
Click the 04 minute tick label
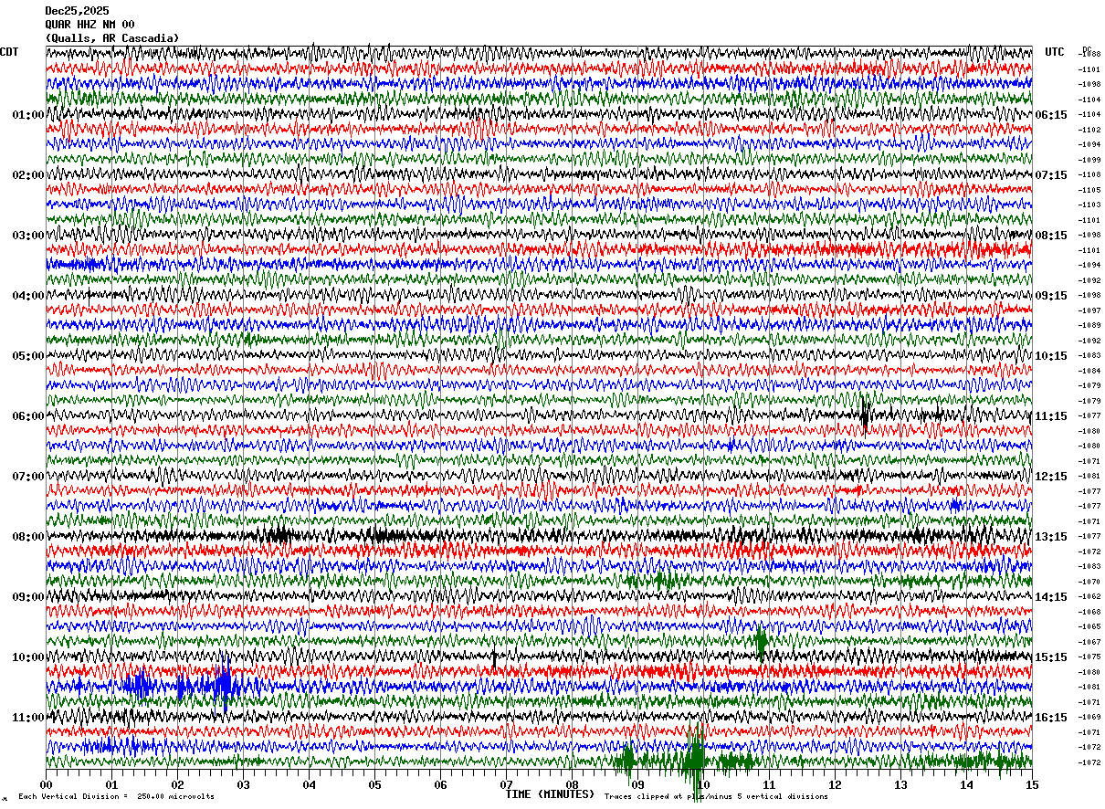click(309, 784)
